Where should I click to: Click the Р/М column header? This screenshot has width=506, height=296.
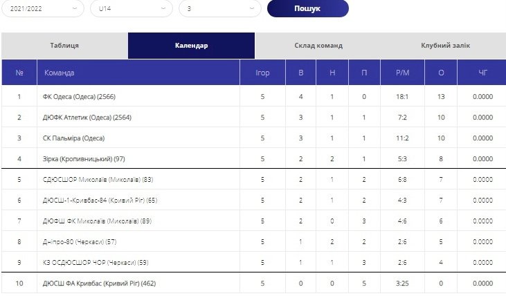pos(402,73)
